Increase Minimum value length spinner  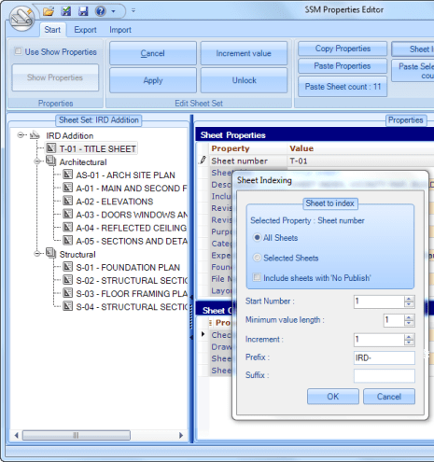tap(409, 317)
